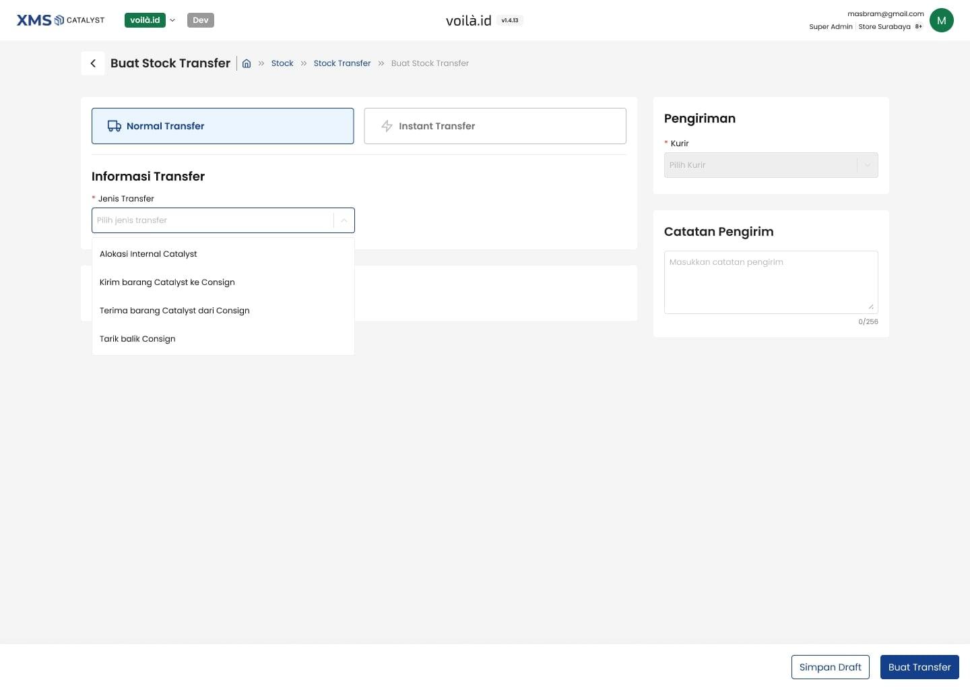Viewport: 970px width, 690px height.
Task: Choose Kirim barang Catalyst ke Consign
Action: point(223,282)
